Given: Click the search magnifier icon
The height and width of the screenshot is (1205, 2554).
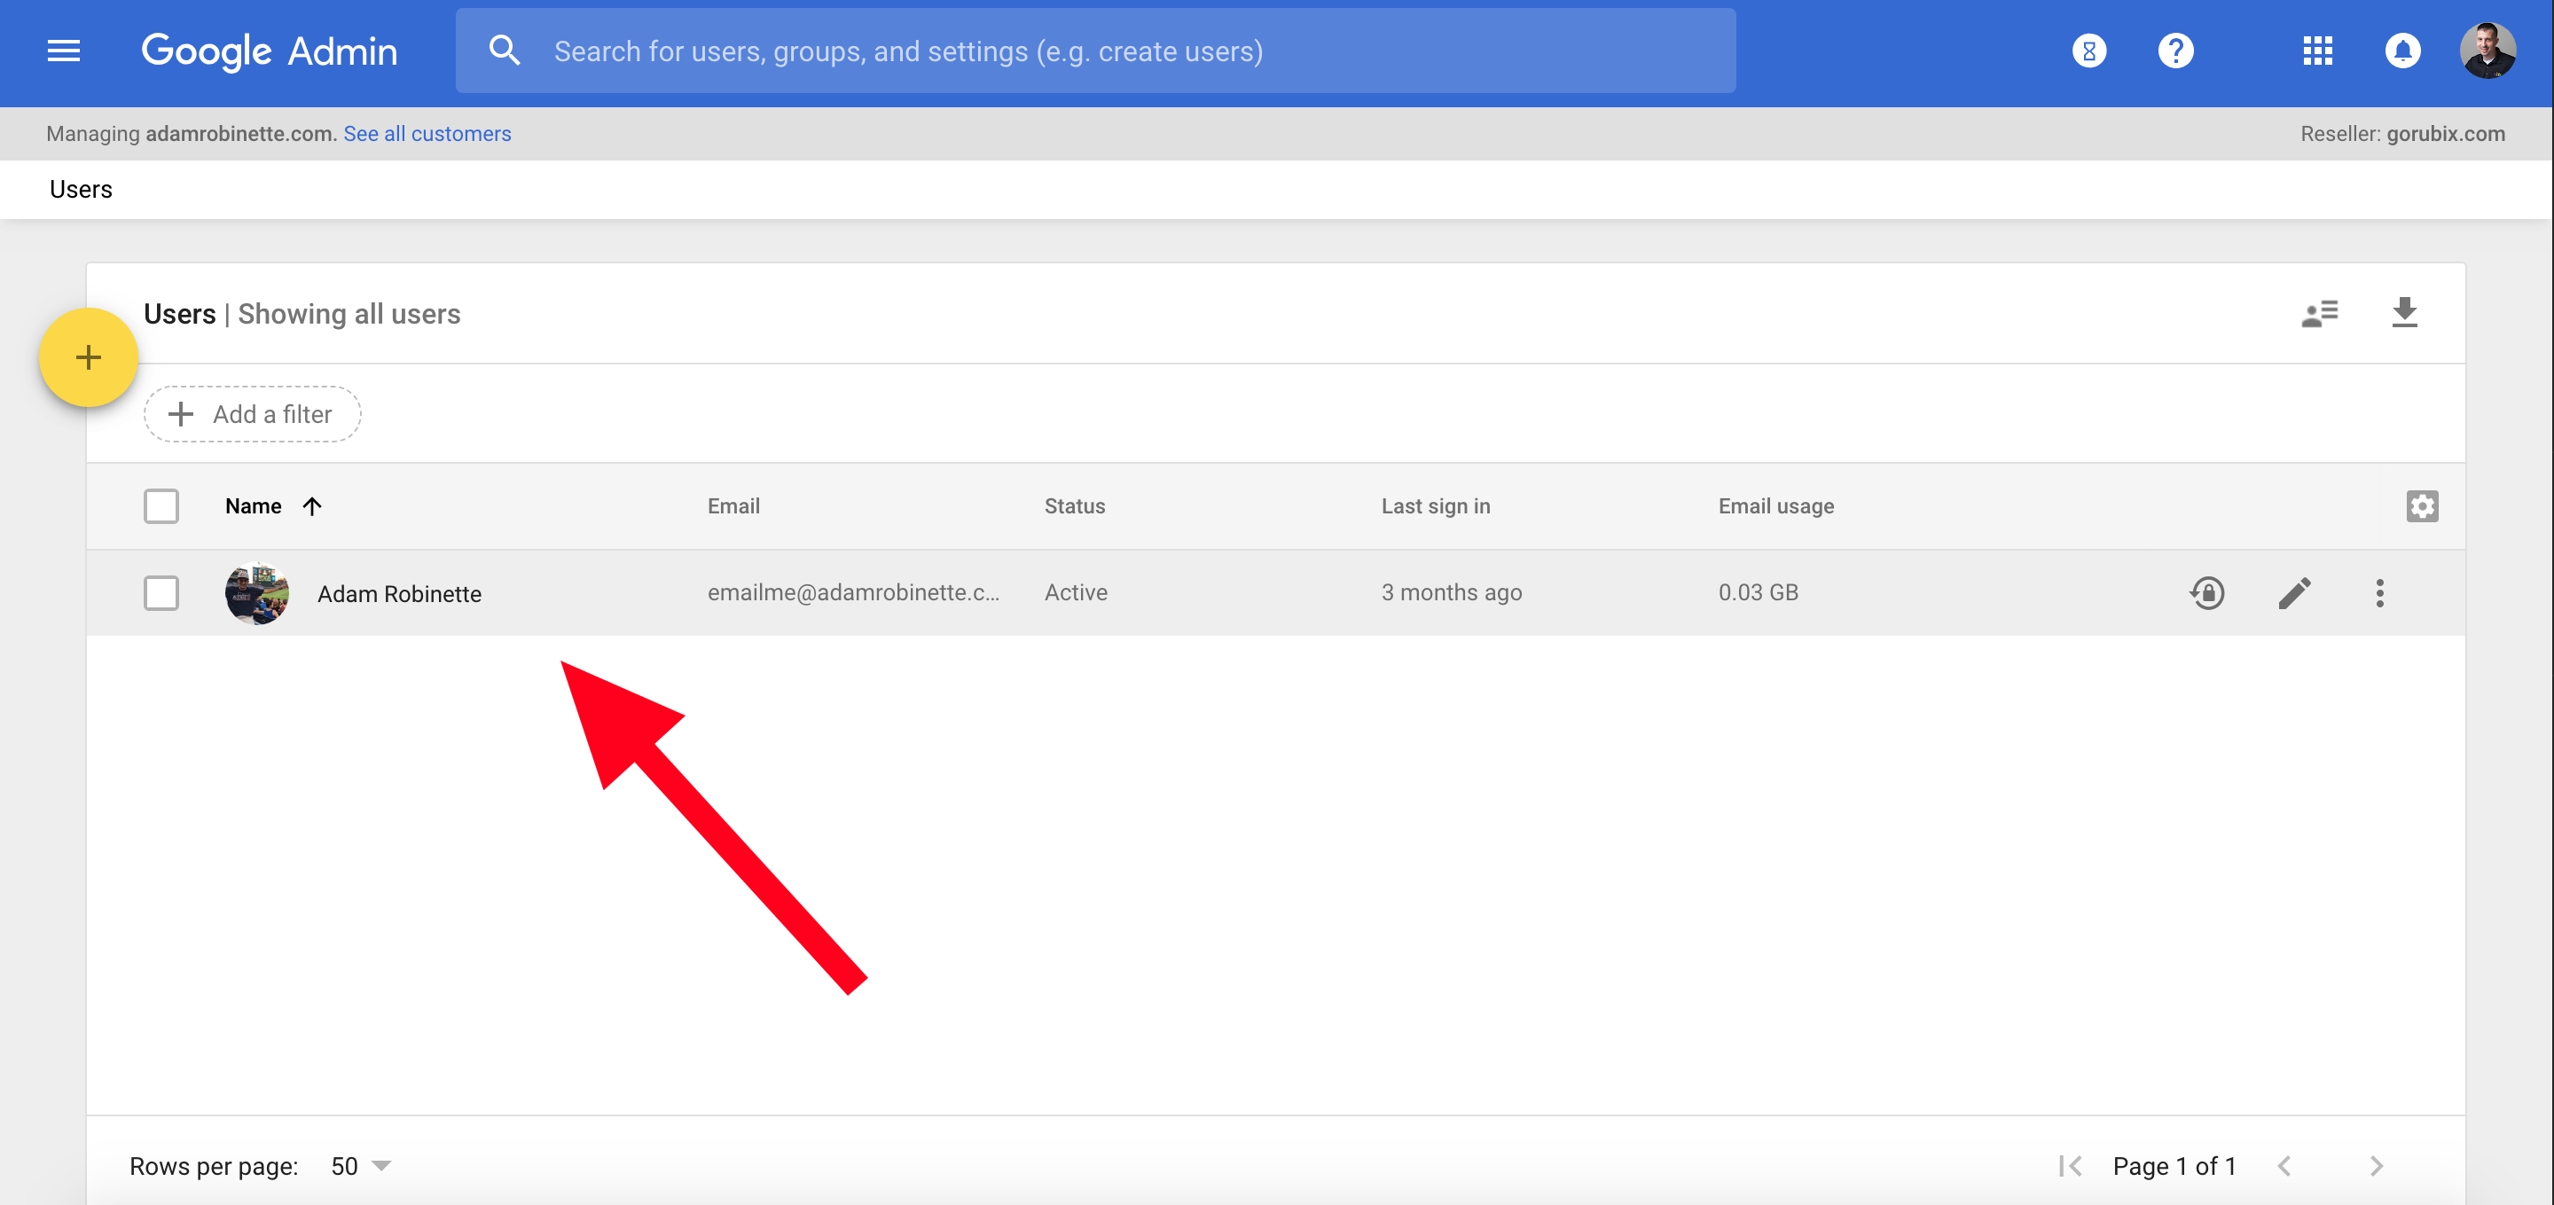Looking at the screenshot, I should point(505,51).
